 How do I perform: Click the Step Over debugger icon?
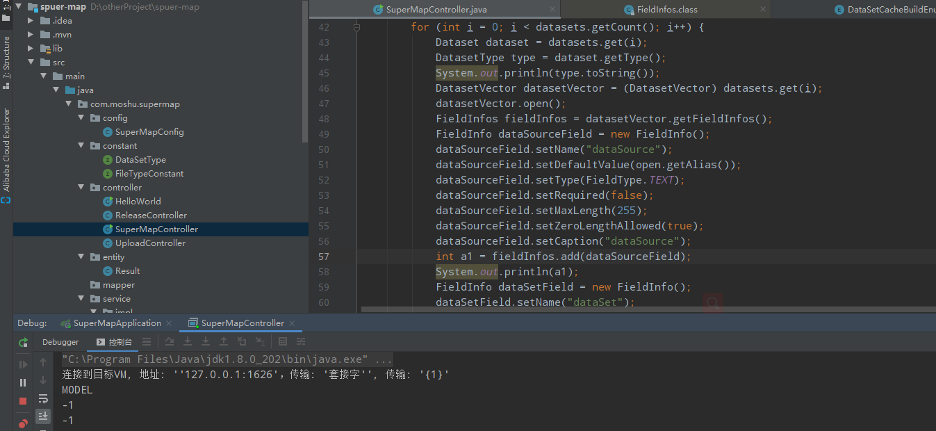point(188,342)
